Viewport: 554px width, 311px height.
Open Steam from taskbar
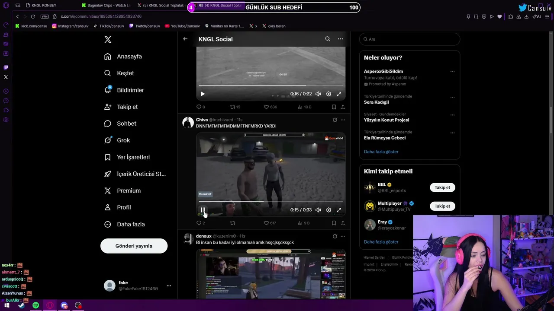[x=22, y=305]
